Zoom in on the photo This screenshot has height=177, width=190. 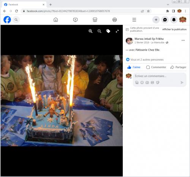90,31
